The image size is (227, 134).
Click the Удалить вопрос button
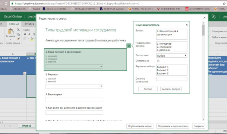tap(171, 89)
